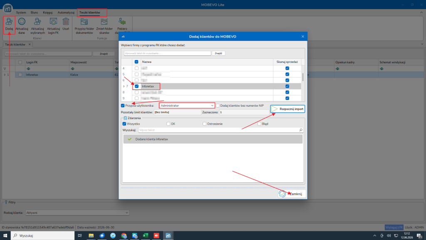Toggle Skanuj sprzedaż for Infonetax row

click(287, 86)
